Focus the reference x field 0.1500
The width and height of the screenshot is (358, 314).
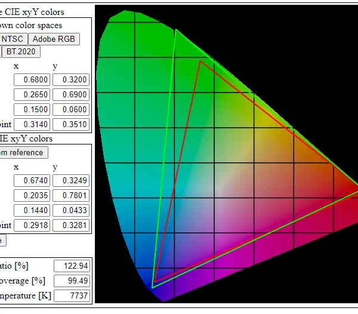(32, 109)
